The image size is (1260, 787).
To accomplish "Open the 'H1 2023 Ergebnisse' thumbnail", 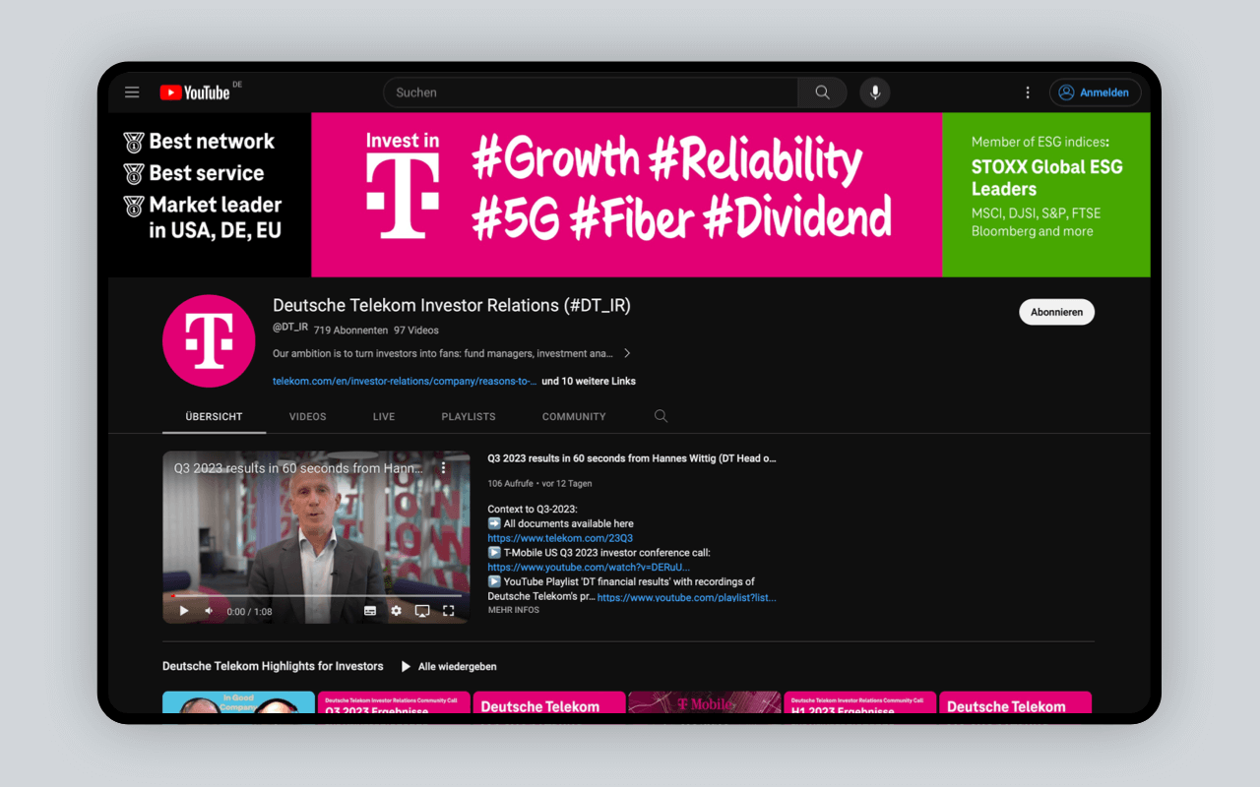I will pos(860,702).
